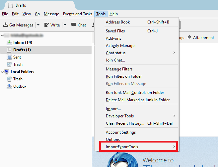Choose Saved Files menu entry
The image size is (218, 167).
tap(136, 31)
